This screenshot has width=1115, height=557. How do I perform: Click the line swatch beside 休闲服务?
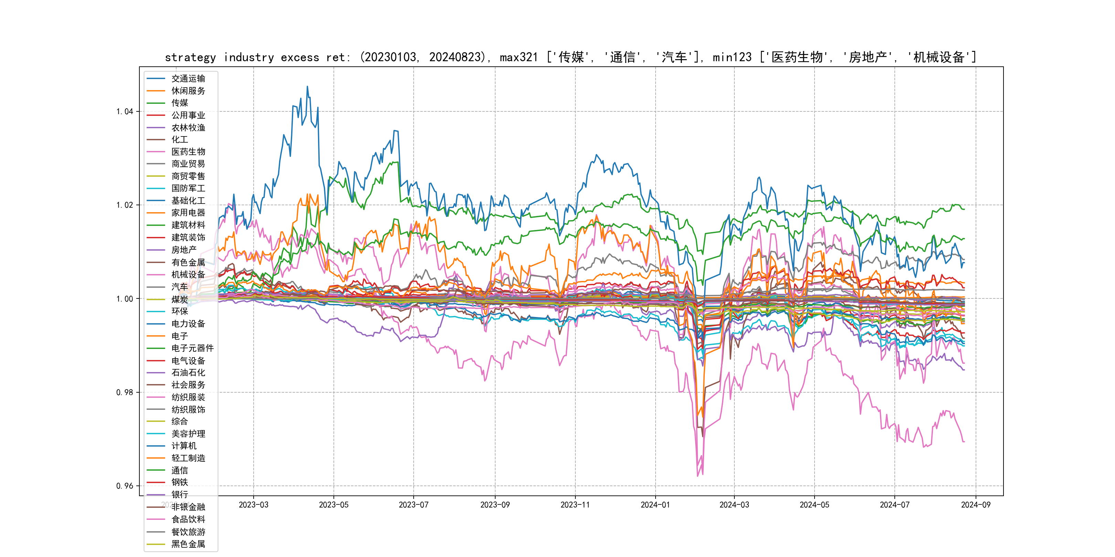(x=156, y=91)
